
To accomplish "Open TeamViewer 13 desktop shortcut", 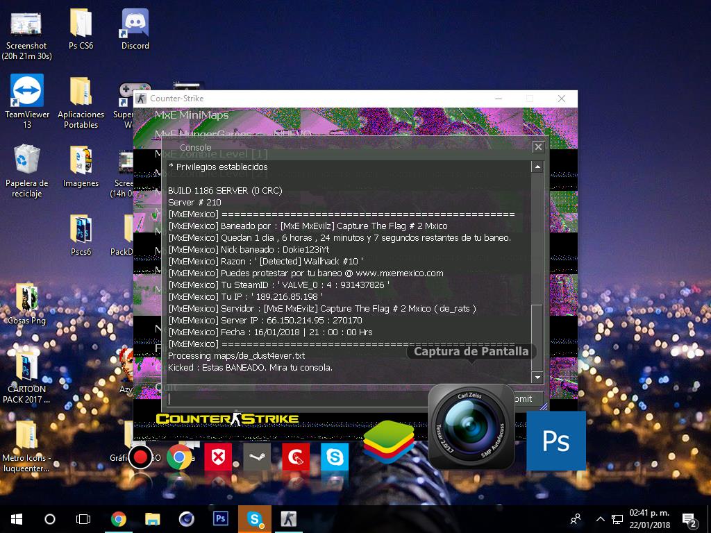I will [27, 101].
